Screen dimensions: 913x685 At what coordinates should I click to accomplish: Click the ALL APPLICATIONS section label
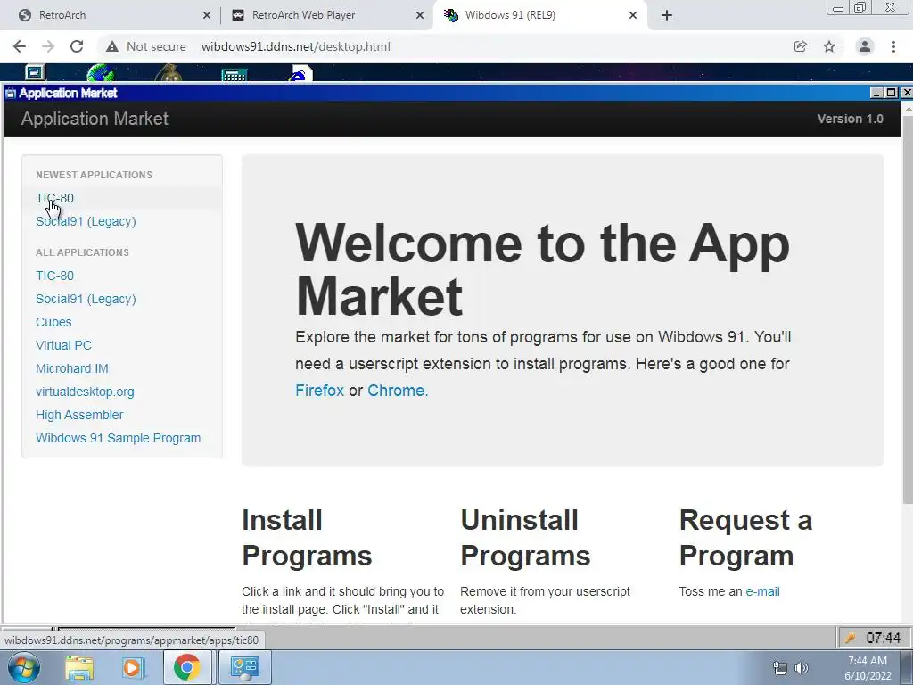[x=82, y=252]
